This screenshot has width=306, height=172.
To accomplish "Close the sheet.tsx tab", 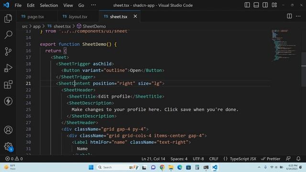I will [x=135, y=16].
